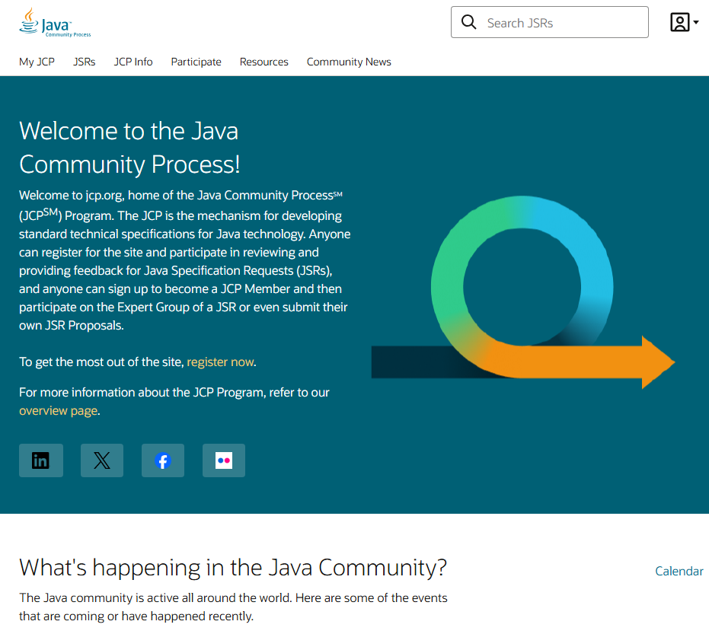Open the LinkedIn social icon
This screenshot has height=634, width=709.
40,460
